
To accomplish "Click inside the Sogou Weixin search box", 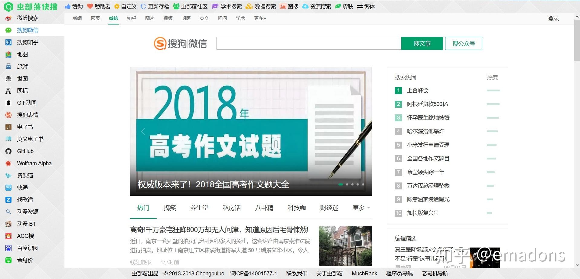I will pos(308,43).
